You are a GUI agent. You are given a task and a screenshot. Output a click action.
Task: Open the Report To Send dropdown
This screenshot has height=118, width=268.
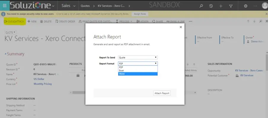(138, 58)
